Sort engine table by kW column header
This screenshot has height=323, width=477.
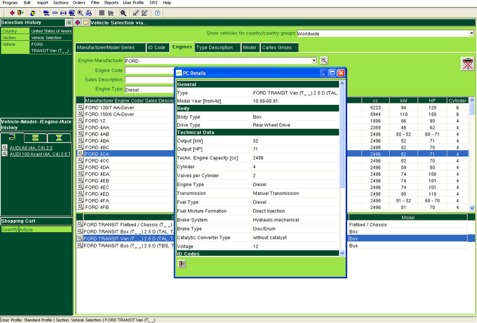pos(404,101)
